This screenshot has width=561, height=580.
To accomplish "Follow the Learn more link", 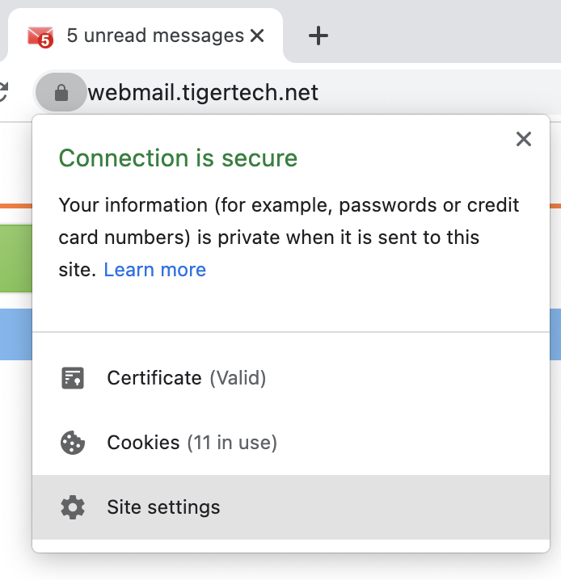I will pyautogui.click(x=154, y=270).
